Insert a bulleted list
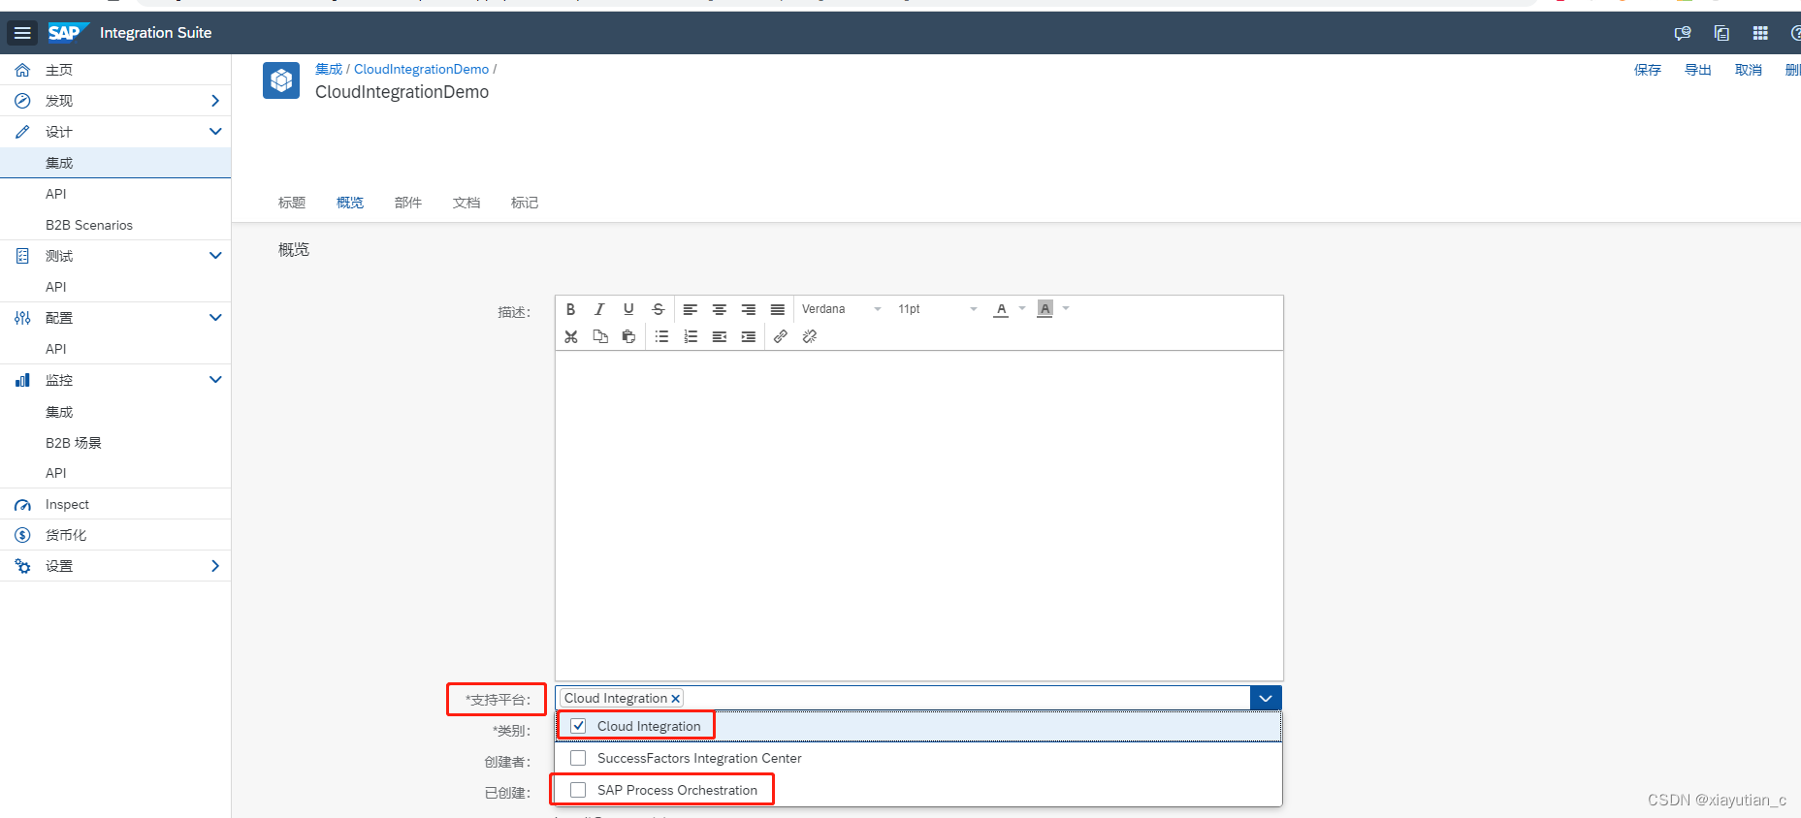The height and width of the screenshot is (818, 1801). (661, 336)
